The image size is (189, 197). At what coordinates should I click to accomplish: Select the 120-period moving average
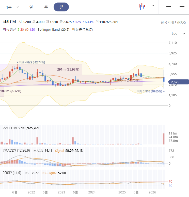tap(32, 30)
